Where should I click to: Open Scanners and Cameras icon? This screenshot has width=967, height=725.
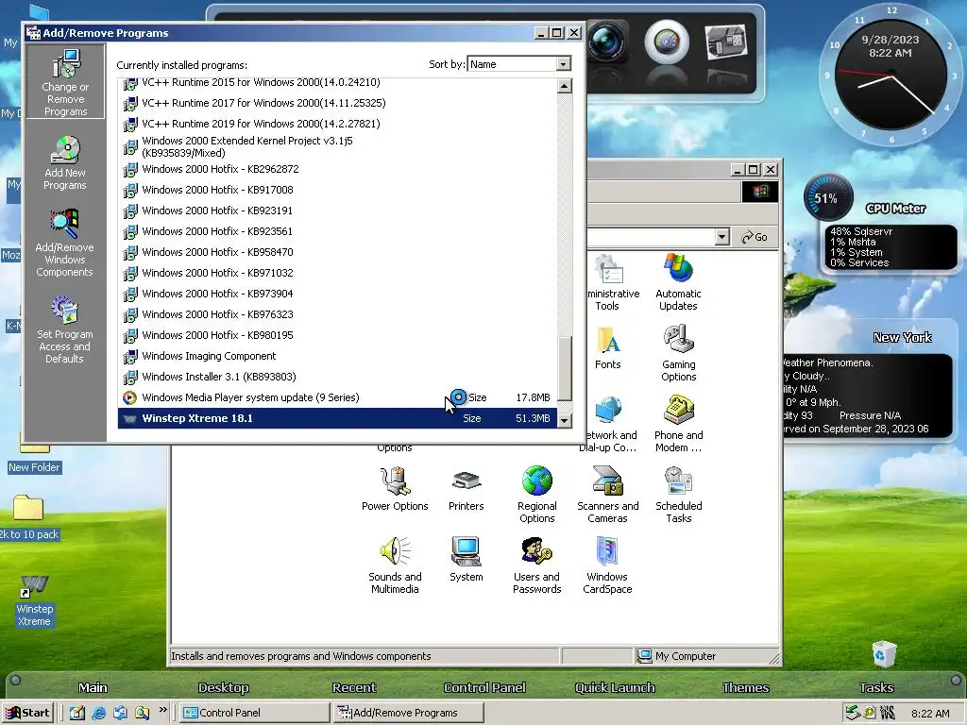(608, 495)
